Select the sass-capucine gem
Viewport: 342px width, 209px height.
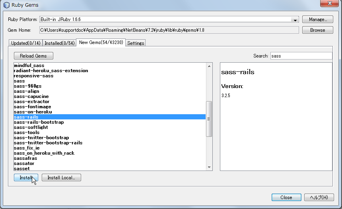109,96
